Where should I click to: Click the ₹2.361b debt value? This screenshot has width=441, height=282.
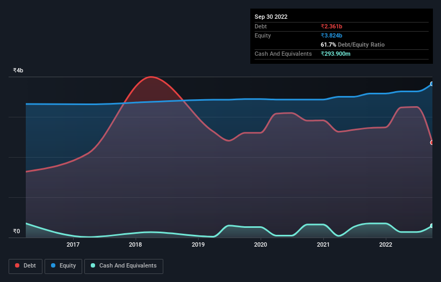click(x=331, y=26)
